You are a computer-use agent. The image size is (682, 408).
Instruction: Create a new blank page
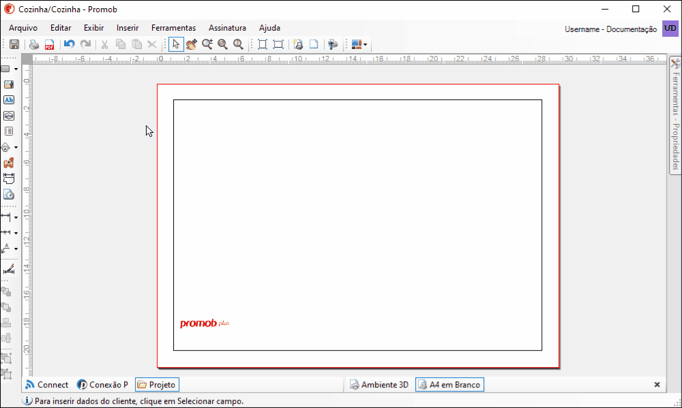coord(314,44)
